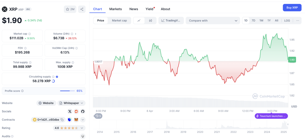The image size is (305, 140).
Task: Open the GitHub social link
Action: 83,111
